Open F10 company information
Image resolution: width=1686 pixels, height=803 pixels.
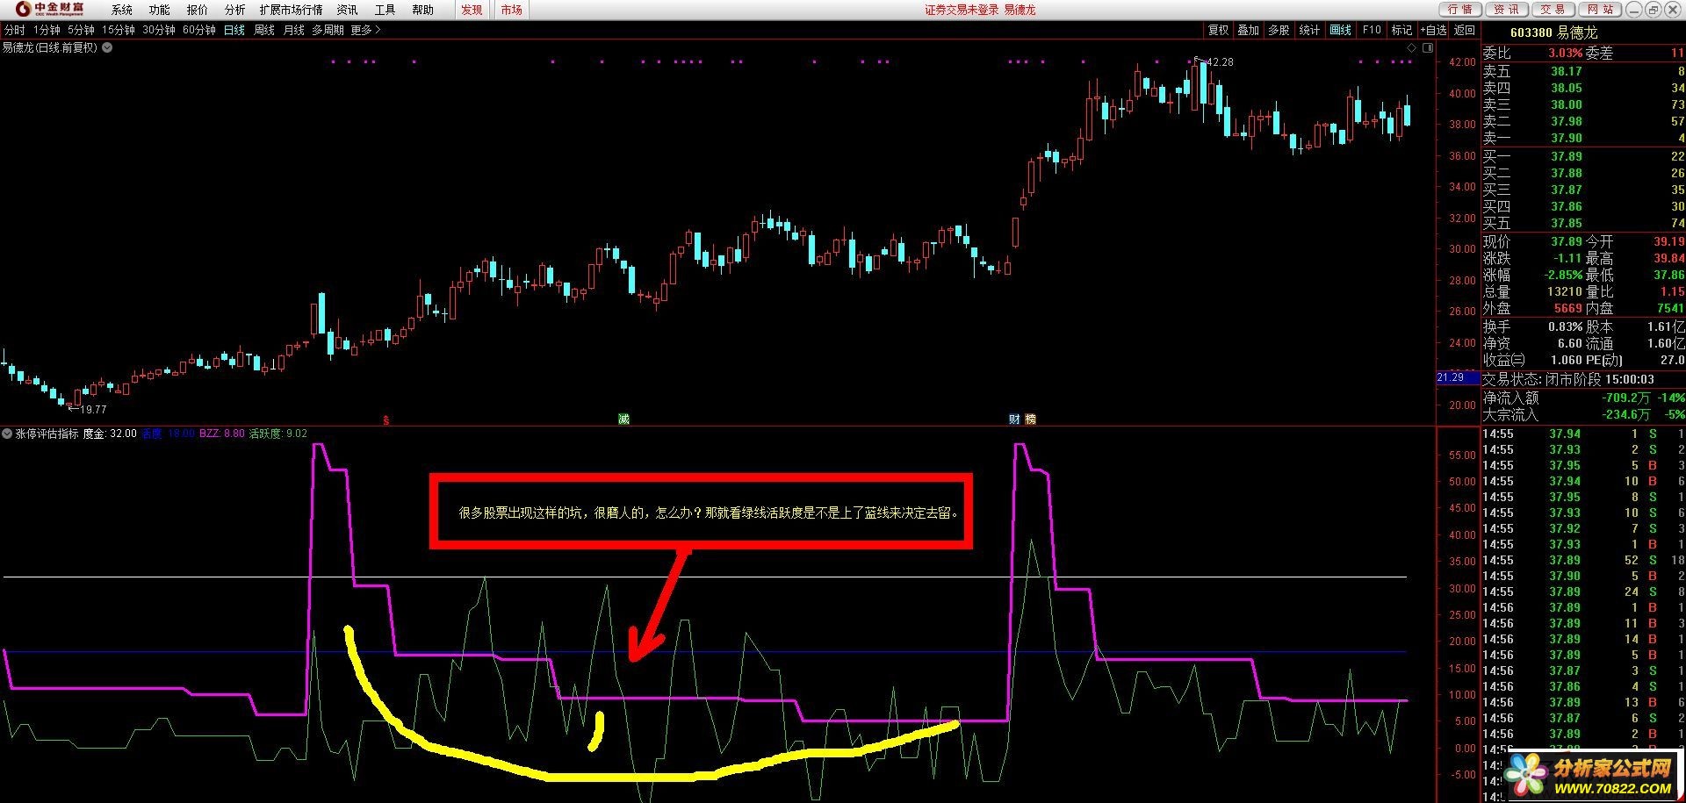[x=1372, y=30]
